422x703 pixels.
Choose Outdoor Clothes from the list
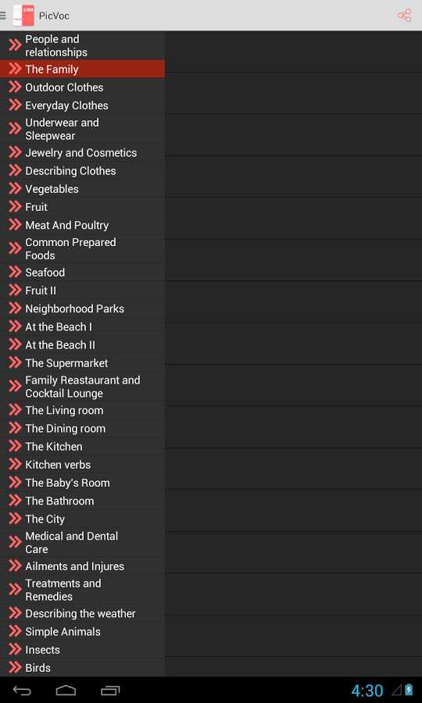[x=83, y=87]
